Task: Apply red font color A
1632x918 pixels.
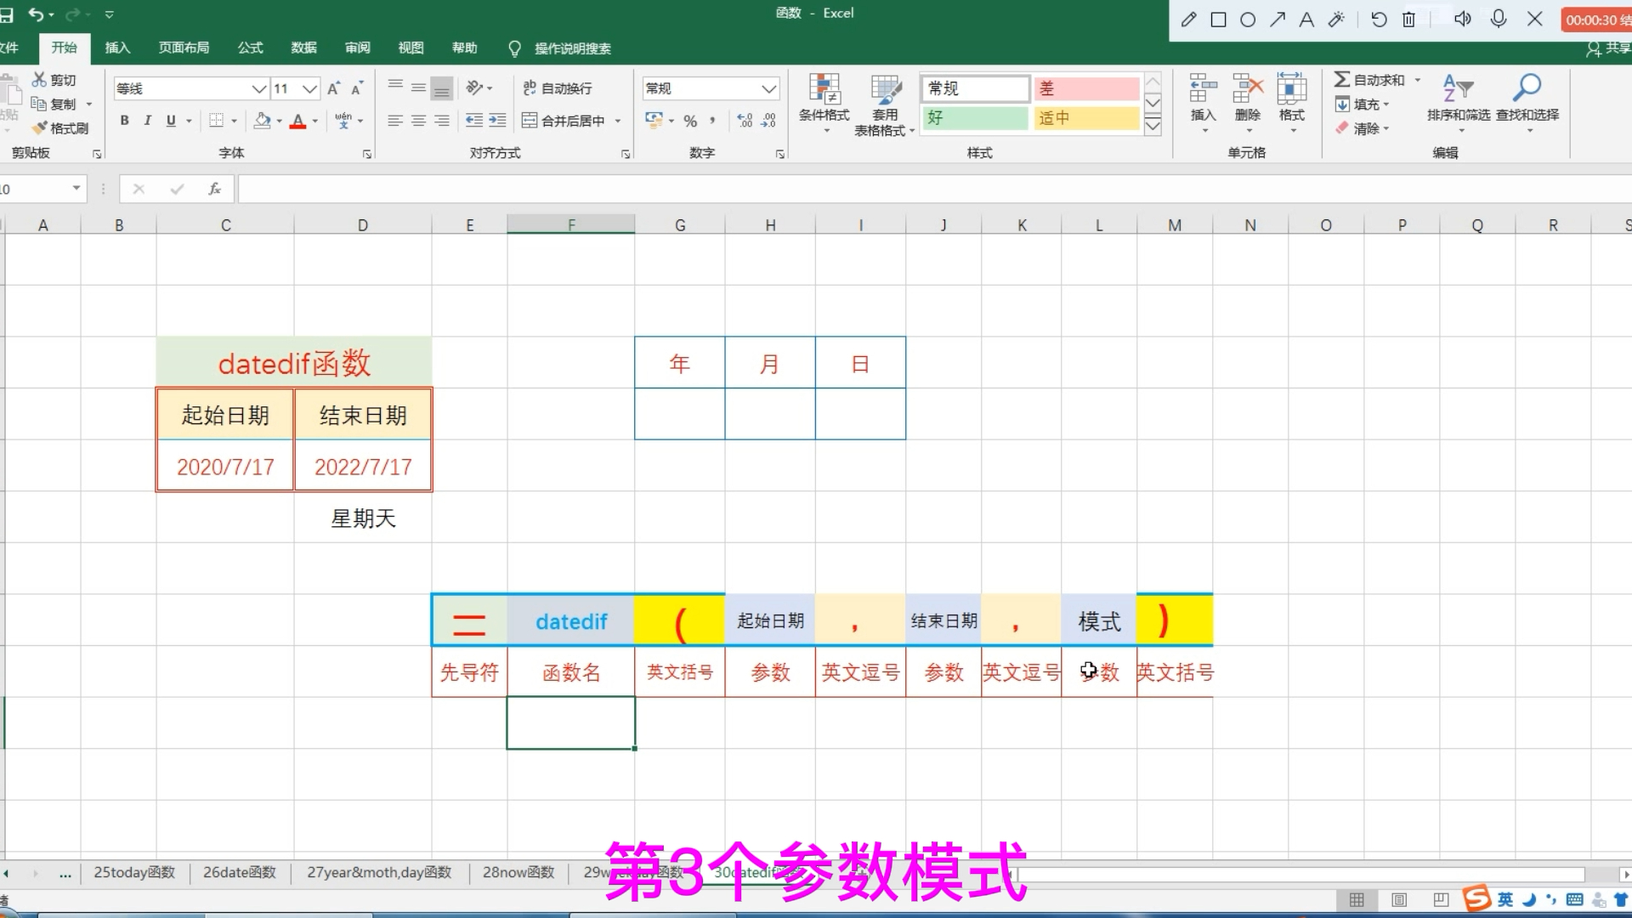Action: [x=297, y=121]
